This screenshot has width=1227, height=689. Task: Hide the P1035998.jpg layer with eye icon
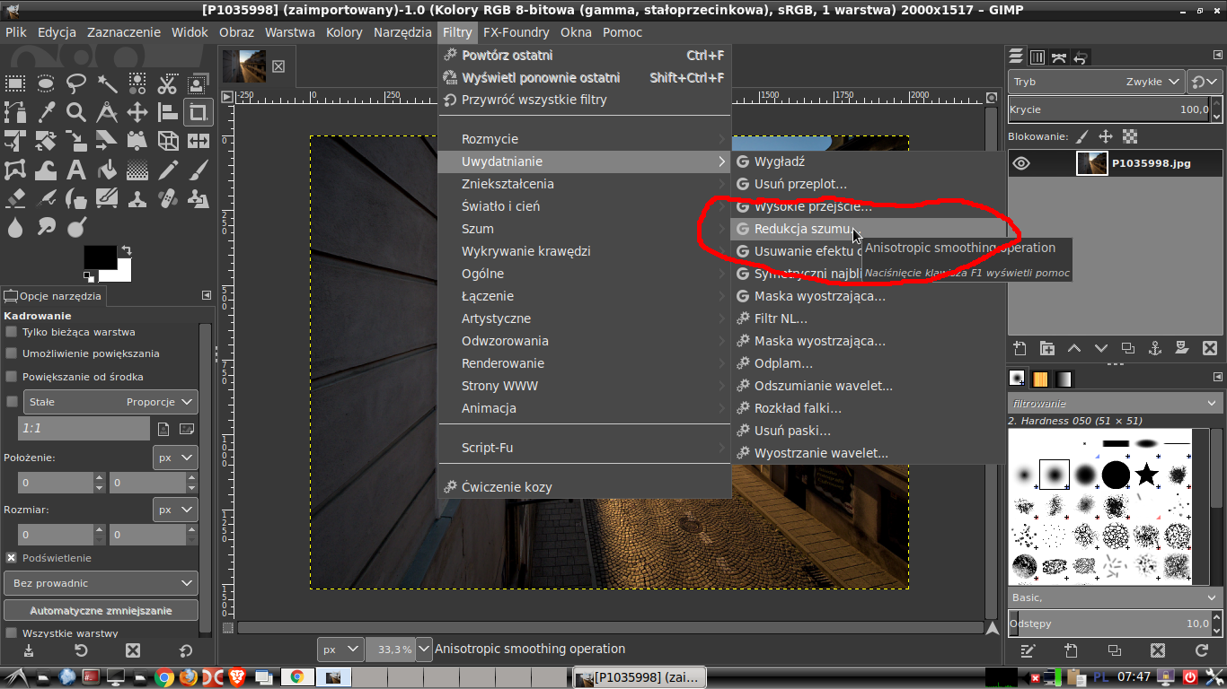(x=1022, y=163)
